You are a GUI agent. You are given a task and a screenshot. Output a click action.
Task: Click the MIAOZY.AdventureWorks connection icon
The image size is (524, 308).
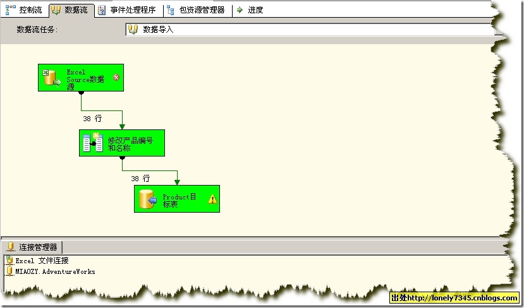[x=9, y=271]
